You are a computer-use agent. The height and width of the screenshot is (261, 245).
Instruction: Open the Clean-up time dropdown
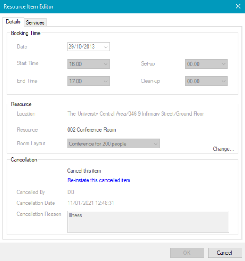[x=206, y=81]
